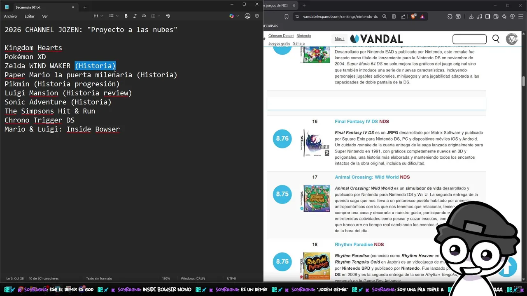
Task: Click 'Mario & Luigi: Inside Bowser' line
Action: coord(62,129)
